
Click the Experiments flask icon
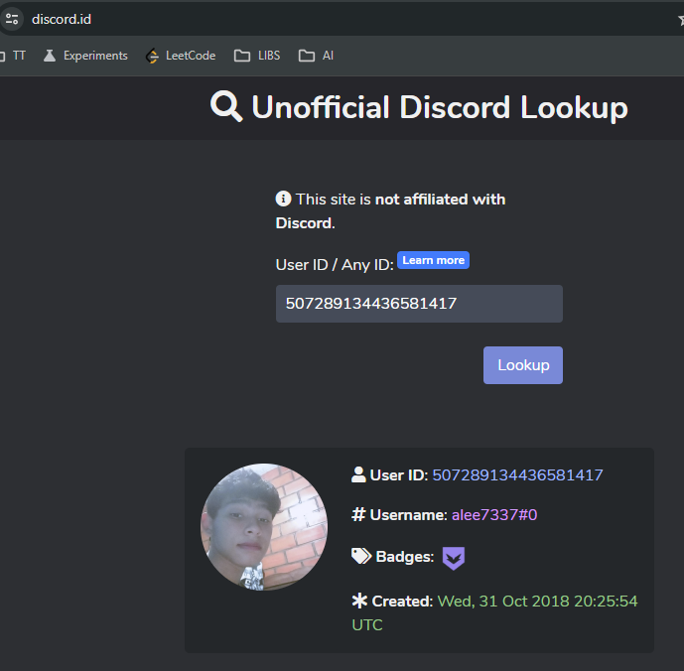click(50, 56)
